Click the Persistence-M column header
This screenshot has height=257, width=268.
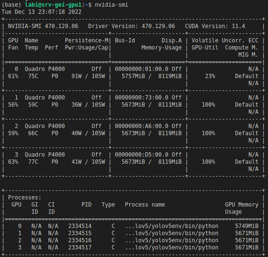tap(86, 40)
